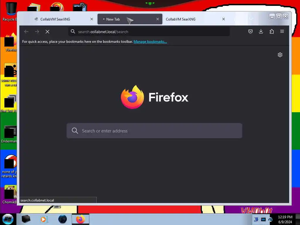Open new tab personalize settings gear
300x225 pixels.
280,55
